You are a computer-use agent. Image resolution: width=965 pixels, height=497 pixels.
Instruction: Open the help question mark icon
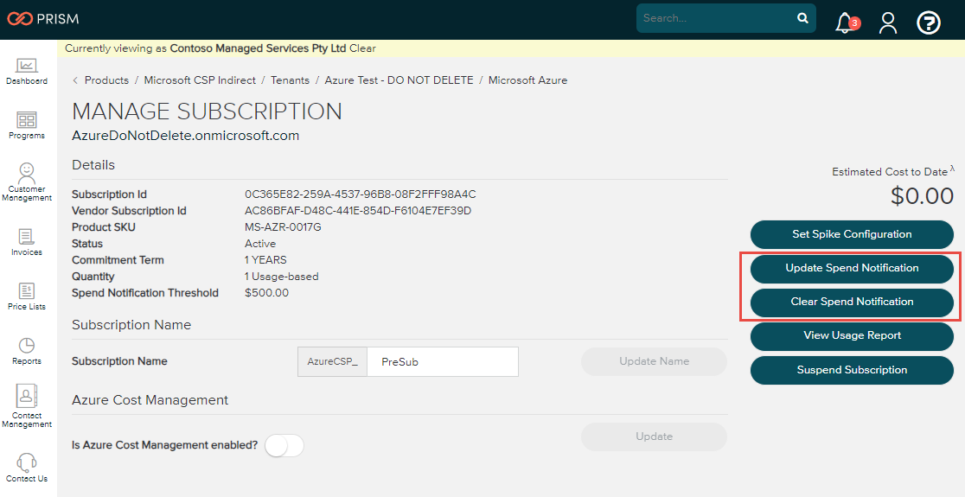(x=928, y=22)
